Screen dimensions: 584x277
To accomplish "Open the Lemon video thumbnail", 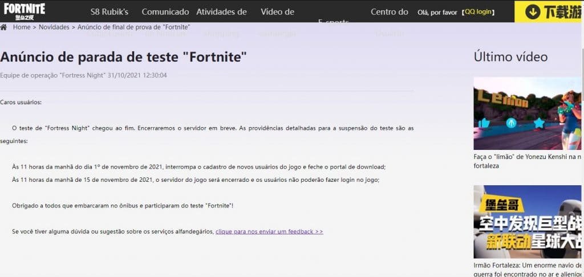I will [527, 113].
